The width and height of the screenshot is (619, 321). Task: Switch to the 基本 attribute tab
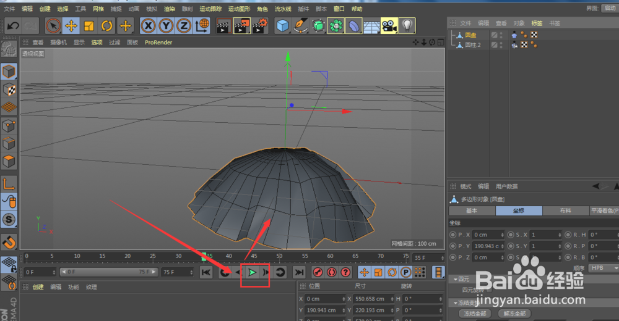472,211
